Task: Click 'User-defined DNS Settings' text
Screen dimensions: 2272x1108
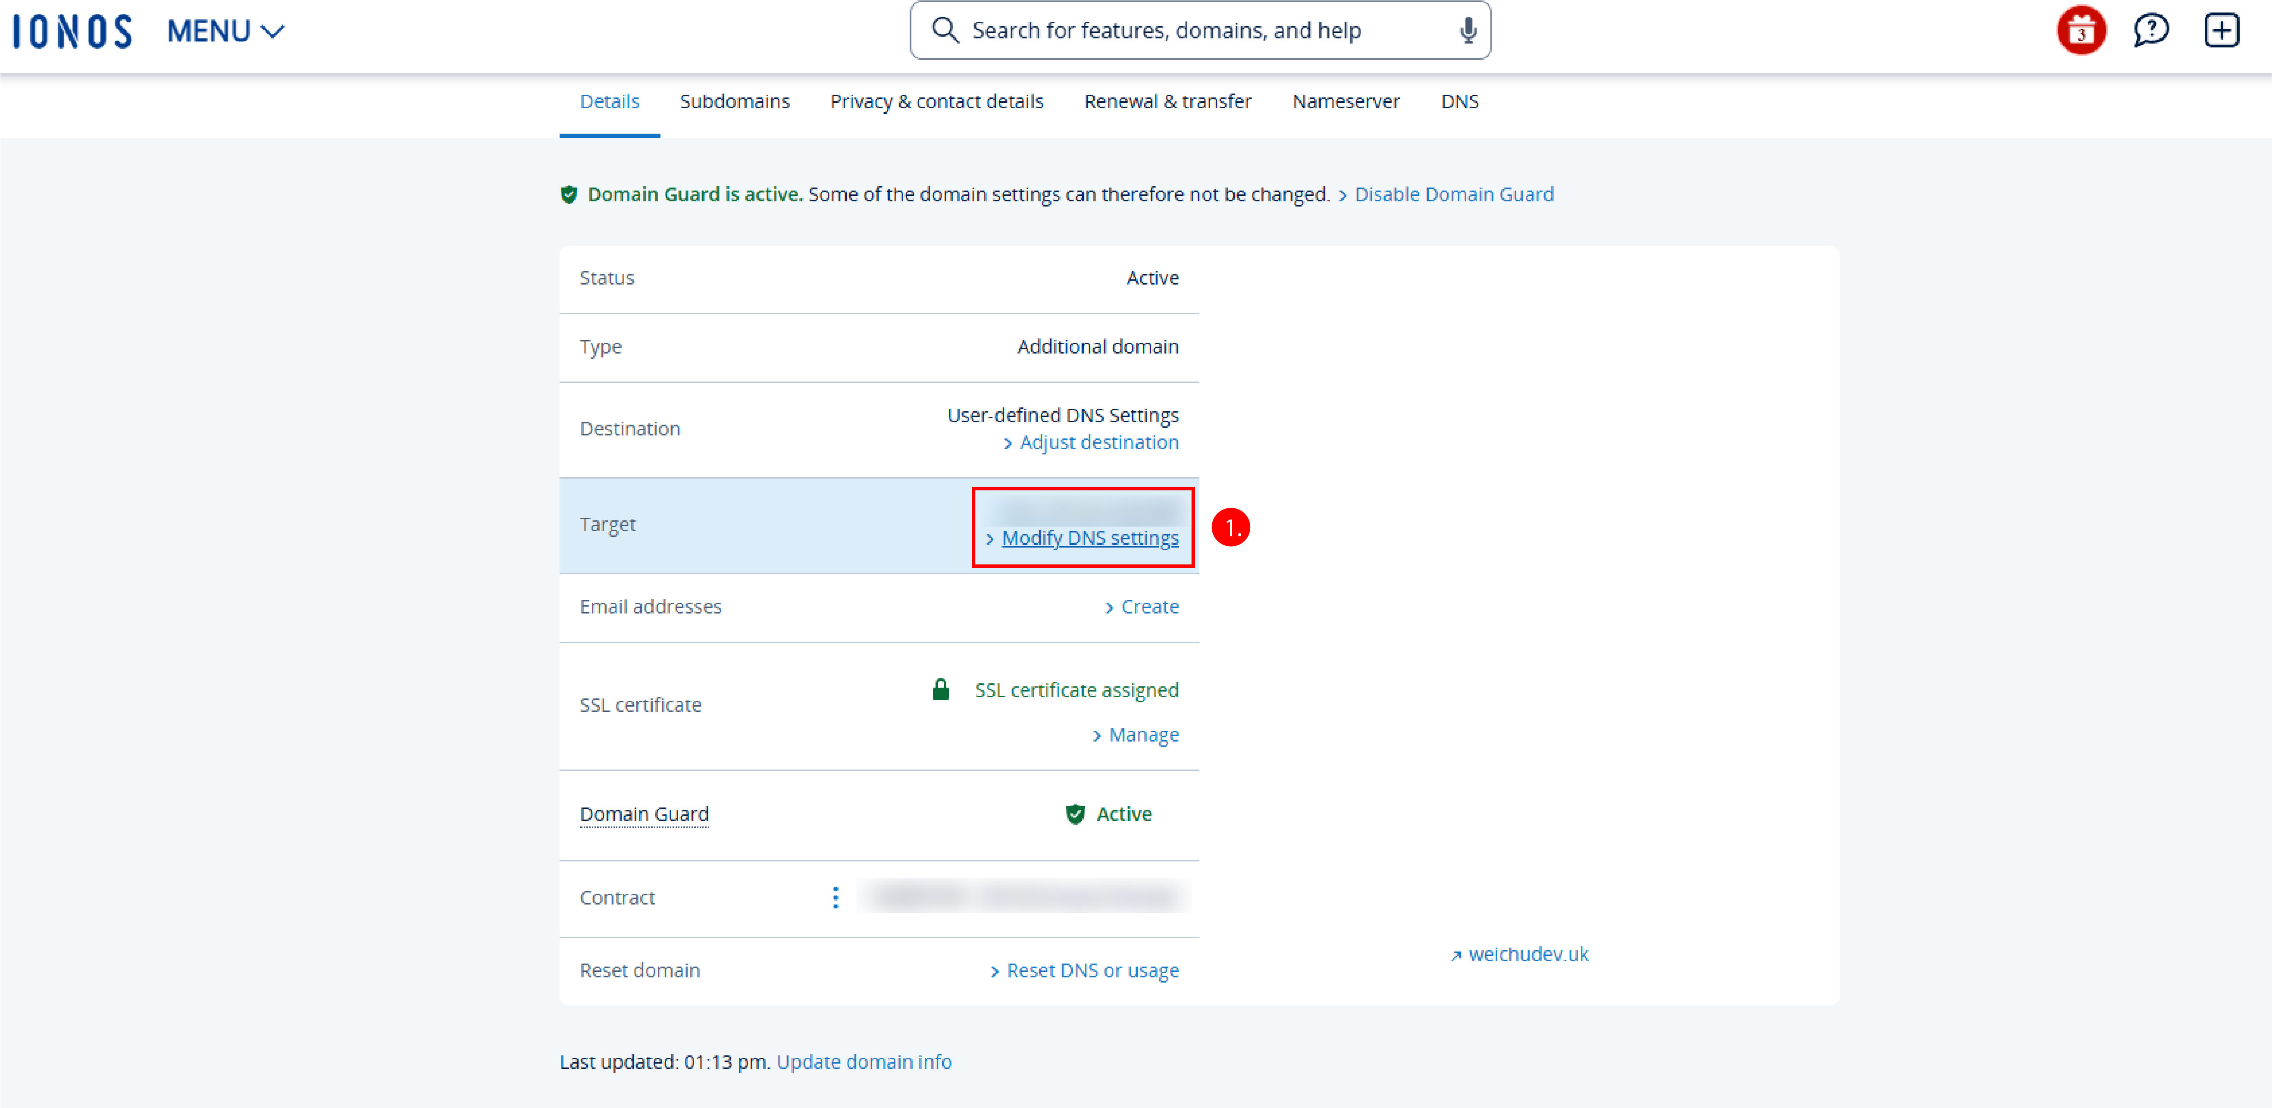Action: point(1062,415)
